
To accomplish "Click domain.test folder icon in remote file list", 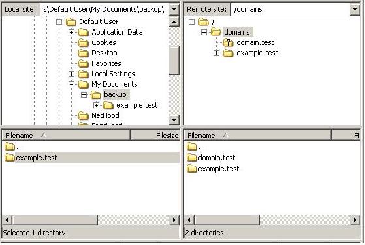I will click(x=192, y=158).
